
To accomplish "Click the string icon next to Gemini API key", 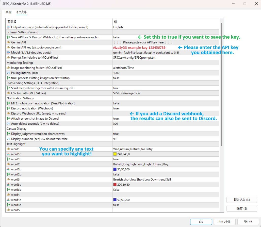I will click(x=8, y=47).
